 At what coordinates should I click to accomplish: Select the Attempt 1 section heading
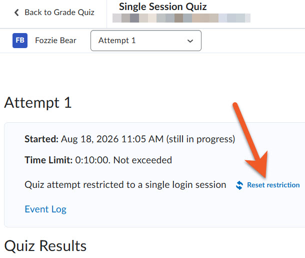38,103
